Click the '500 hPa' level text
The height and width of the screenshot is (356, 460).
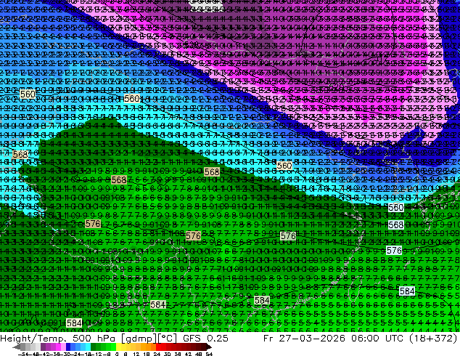coord(92,339)
